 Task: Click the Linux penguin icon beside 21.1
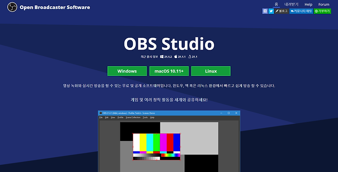(190, 57)
